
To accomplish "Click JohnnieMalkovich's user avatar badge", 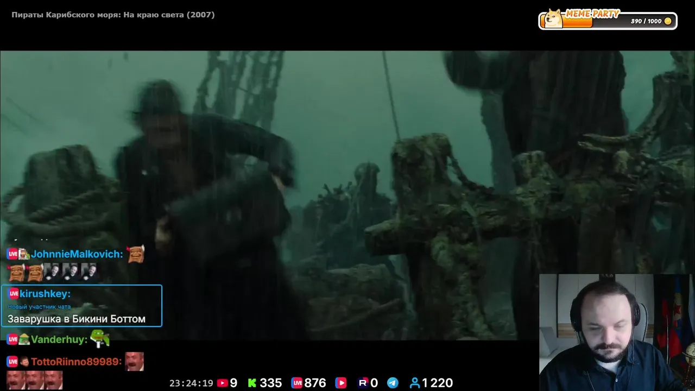I will pos(24,254).
